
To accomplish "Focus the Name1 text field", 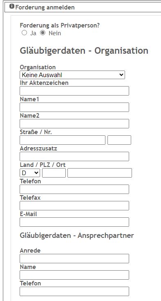I will (x=74, y=107).
